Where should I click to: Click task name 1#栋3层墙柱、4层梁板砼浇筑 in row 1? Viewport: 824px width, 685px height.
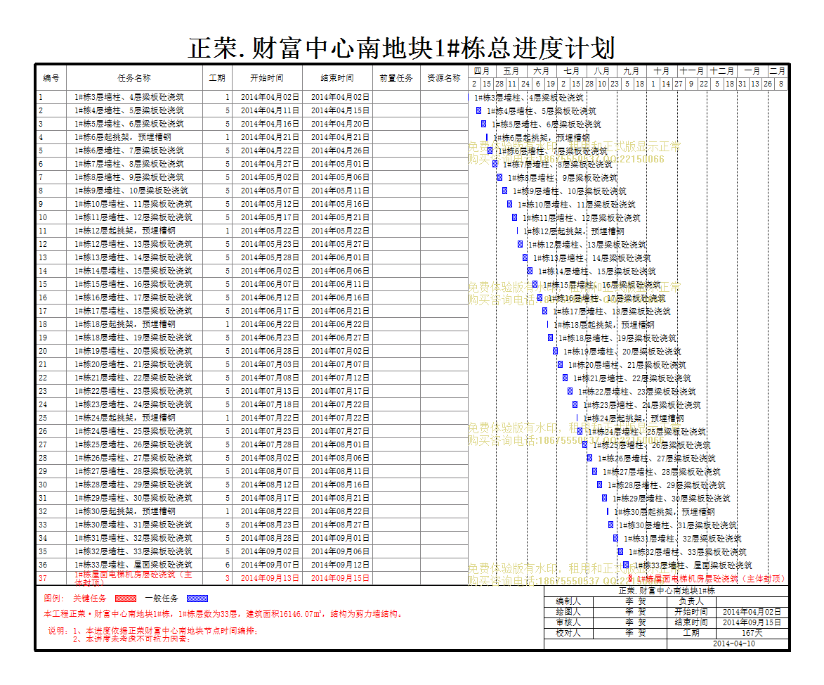129,97
